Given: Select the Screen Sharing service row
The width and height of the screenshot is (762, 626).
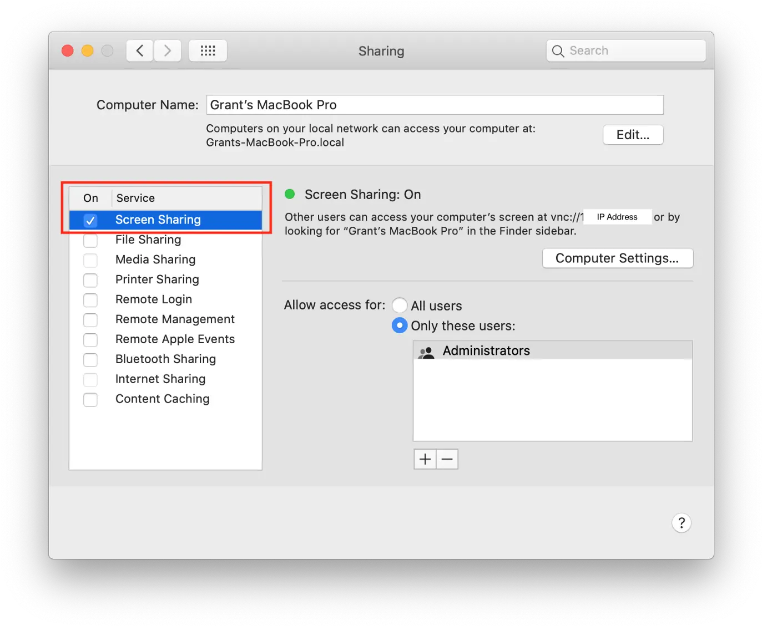Looking at the screenshot, I should click(x=165, y=220).
